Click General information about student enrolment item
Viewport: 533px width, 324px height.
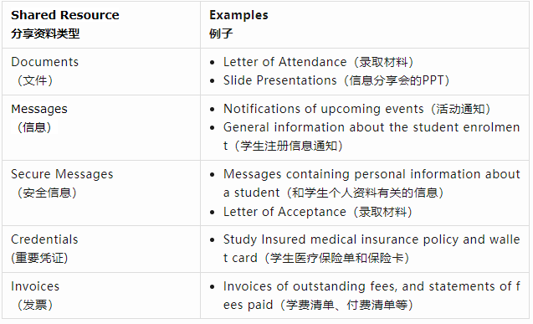(x=372, y=136)
